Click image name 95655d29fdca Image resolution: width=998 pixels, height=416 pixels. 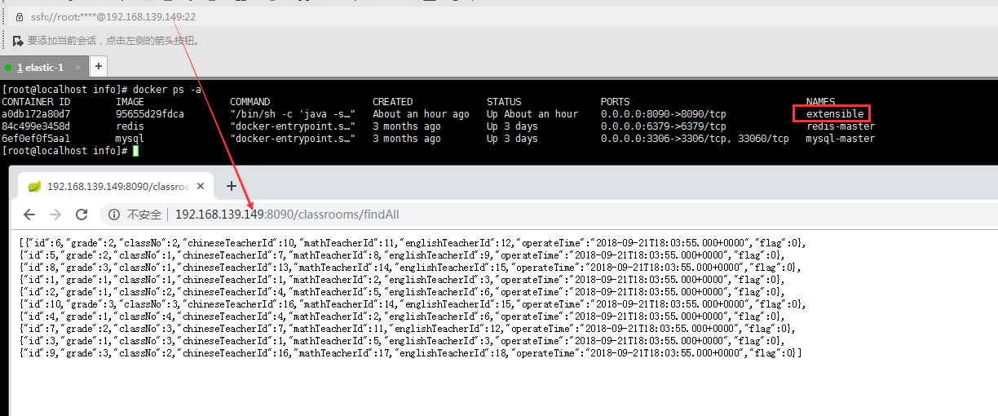(x=150, y=114)
